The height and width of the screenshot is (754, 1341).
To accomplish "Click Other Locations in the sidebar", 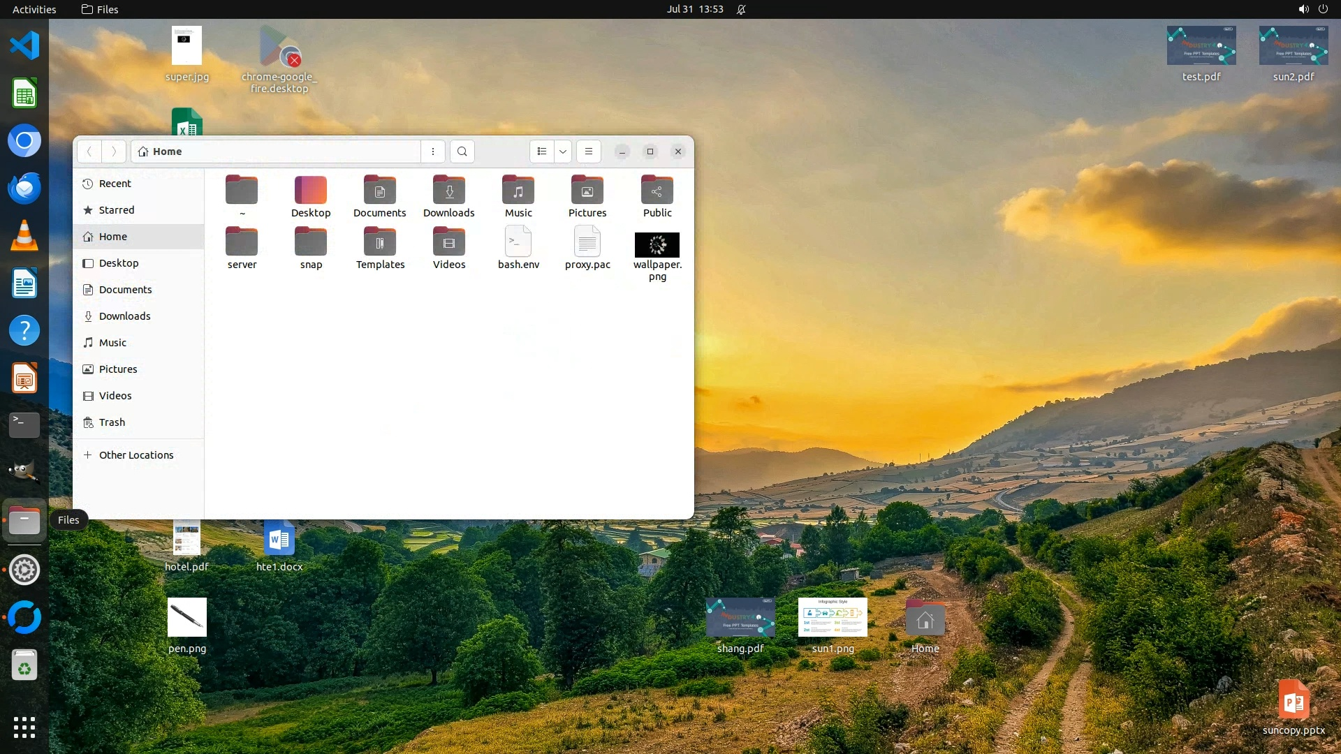I will (x=135, y=455).
